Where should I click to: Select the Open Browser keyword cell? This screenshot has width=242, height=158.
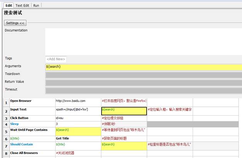point(32,103)
